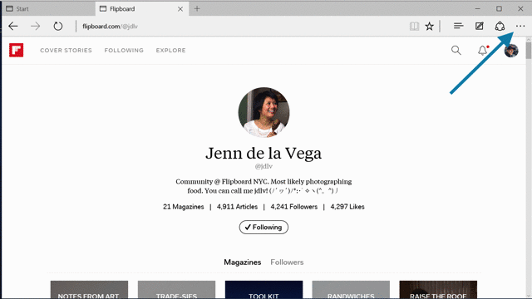Switch to the Magazines tab
The image size is (532, 299).
(x=242, y=262)
